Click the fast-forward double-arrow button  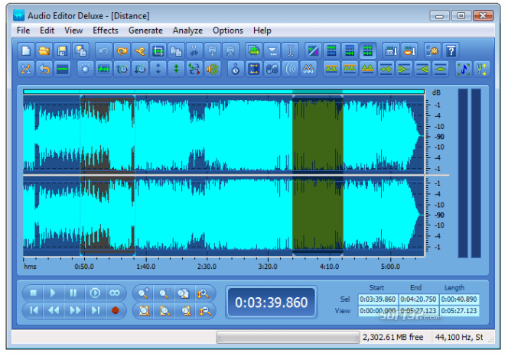tap(75, 311)
